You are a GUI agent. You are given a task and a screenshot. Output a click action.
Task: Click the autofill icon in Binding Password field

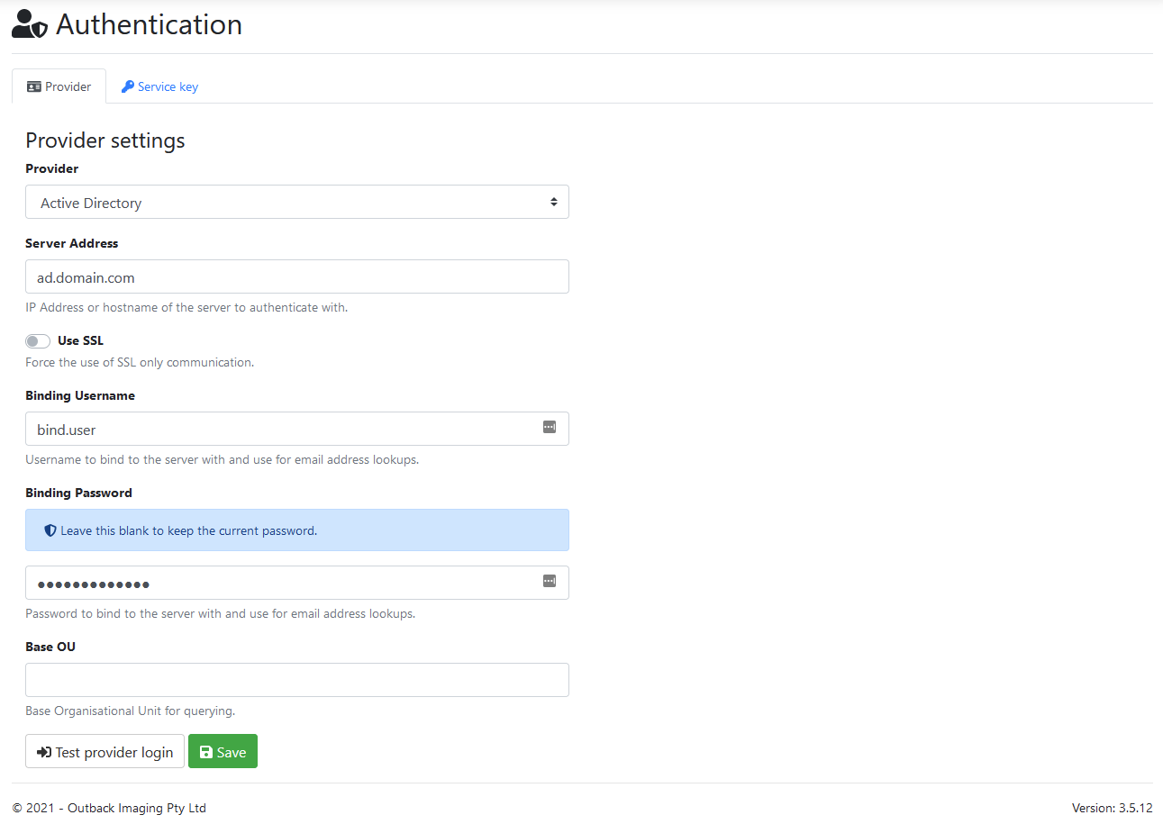coord(550,582)
